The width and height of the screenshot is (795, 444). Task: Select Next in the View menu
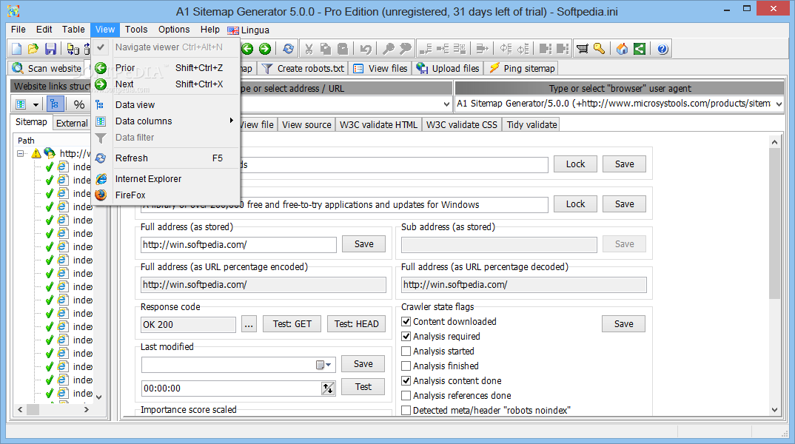point(165,84)
